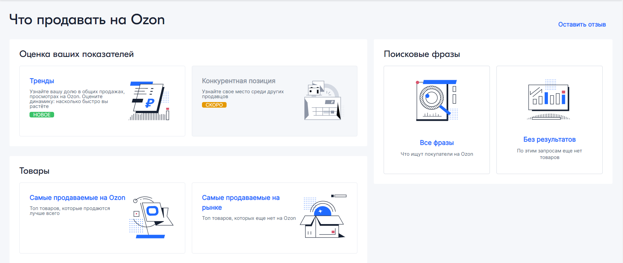Open Все фразы link
623x263 pixels.
pos(437,143)
